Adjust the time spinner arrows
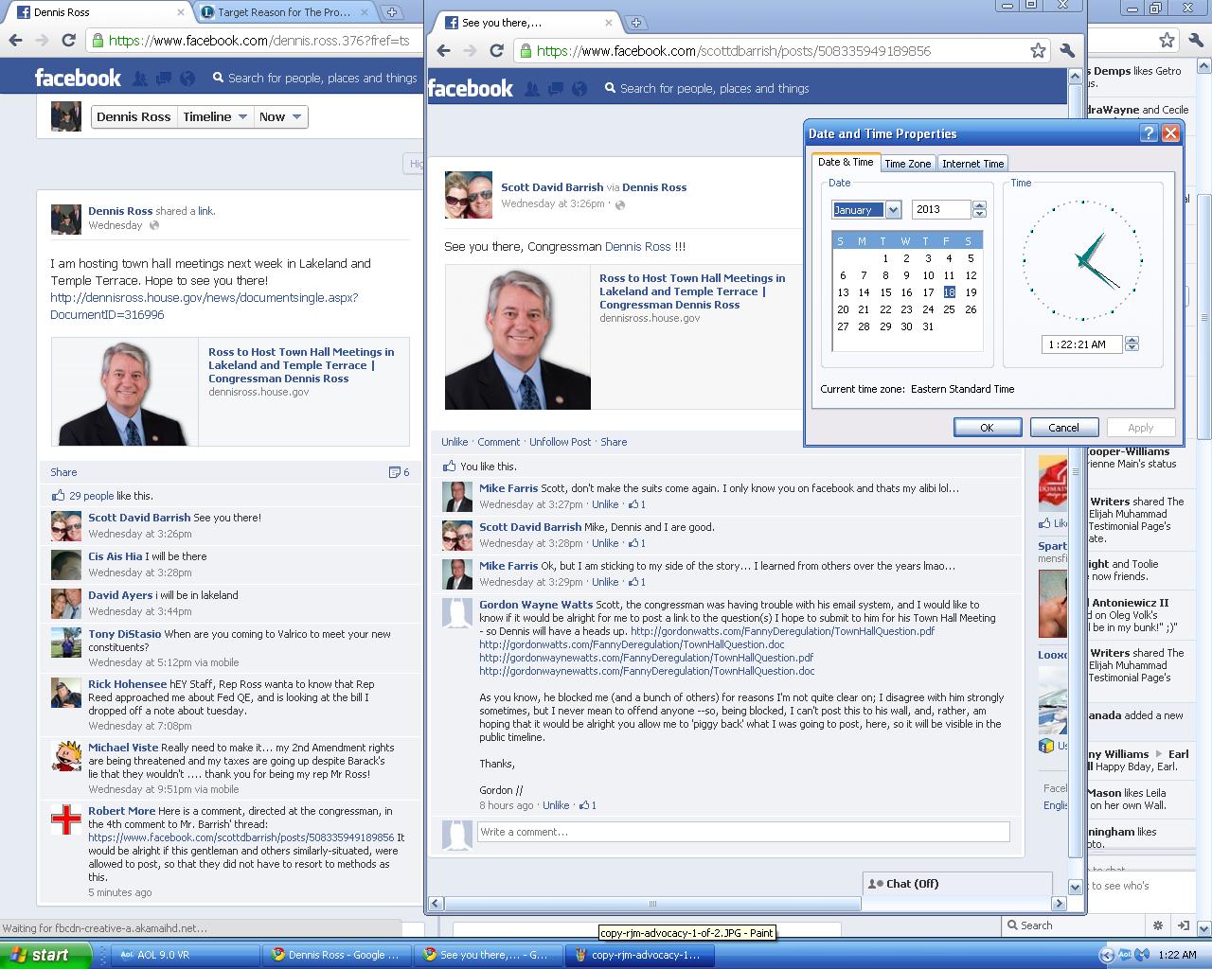The image size is (1212, 969). pyautogui.click(x=1132, y=344)
